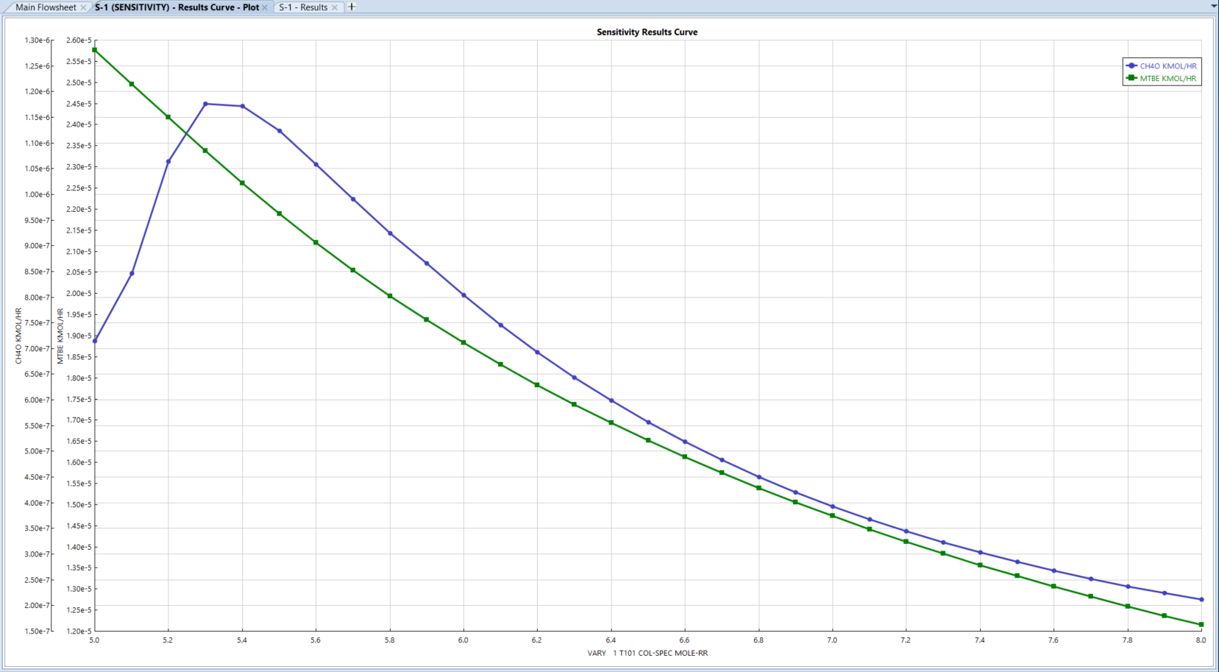Close the S-1 - Results tab
The height and width of the screenshot is (672, 1219).
point(335,7)
